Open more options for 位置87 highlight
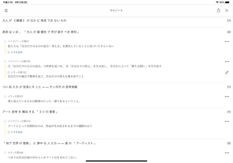The width and height of the screenshot is (233, 163). pos(227,41)
